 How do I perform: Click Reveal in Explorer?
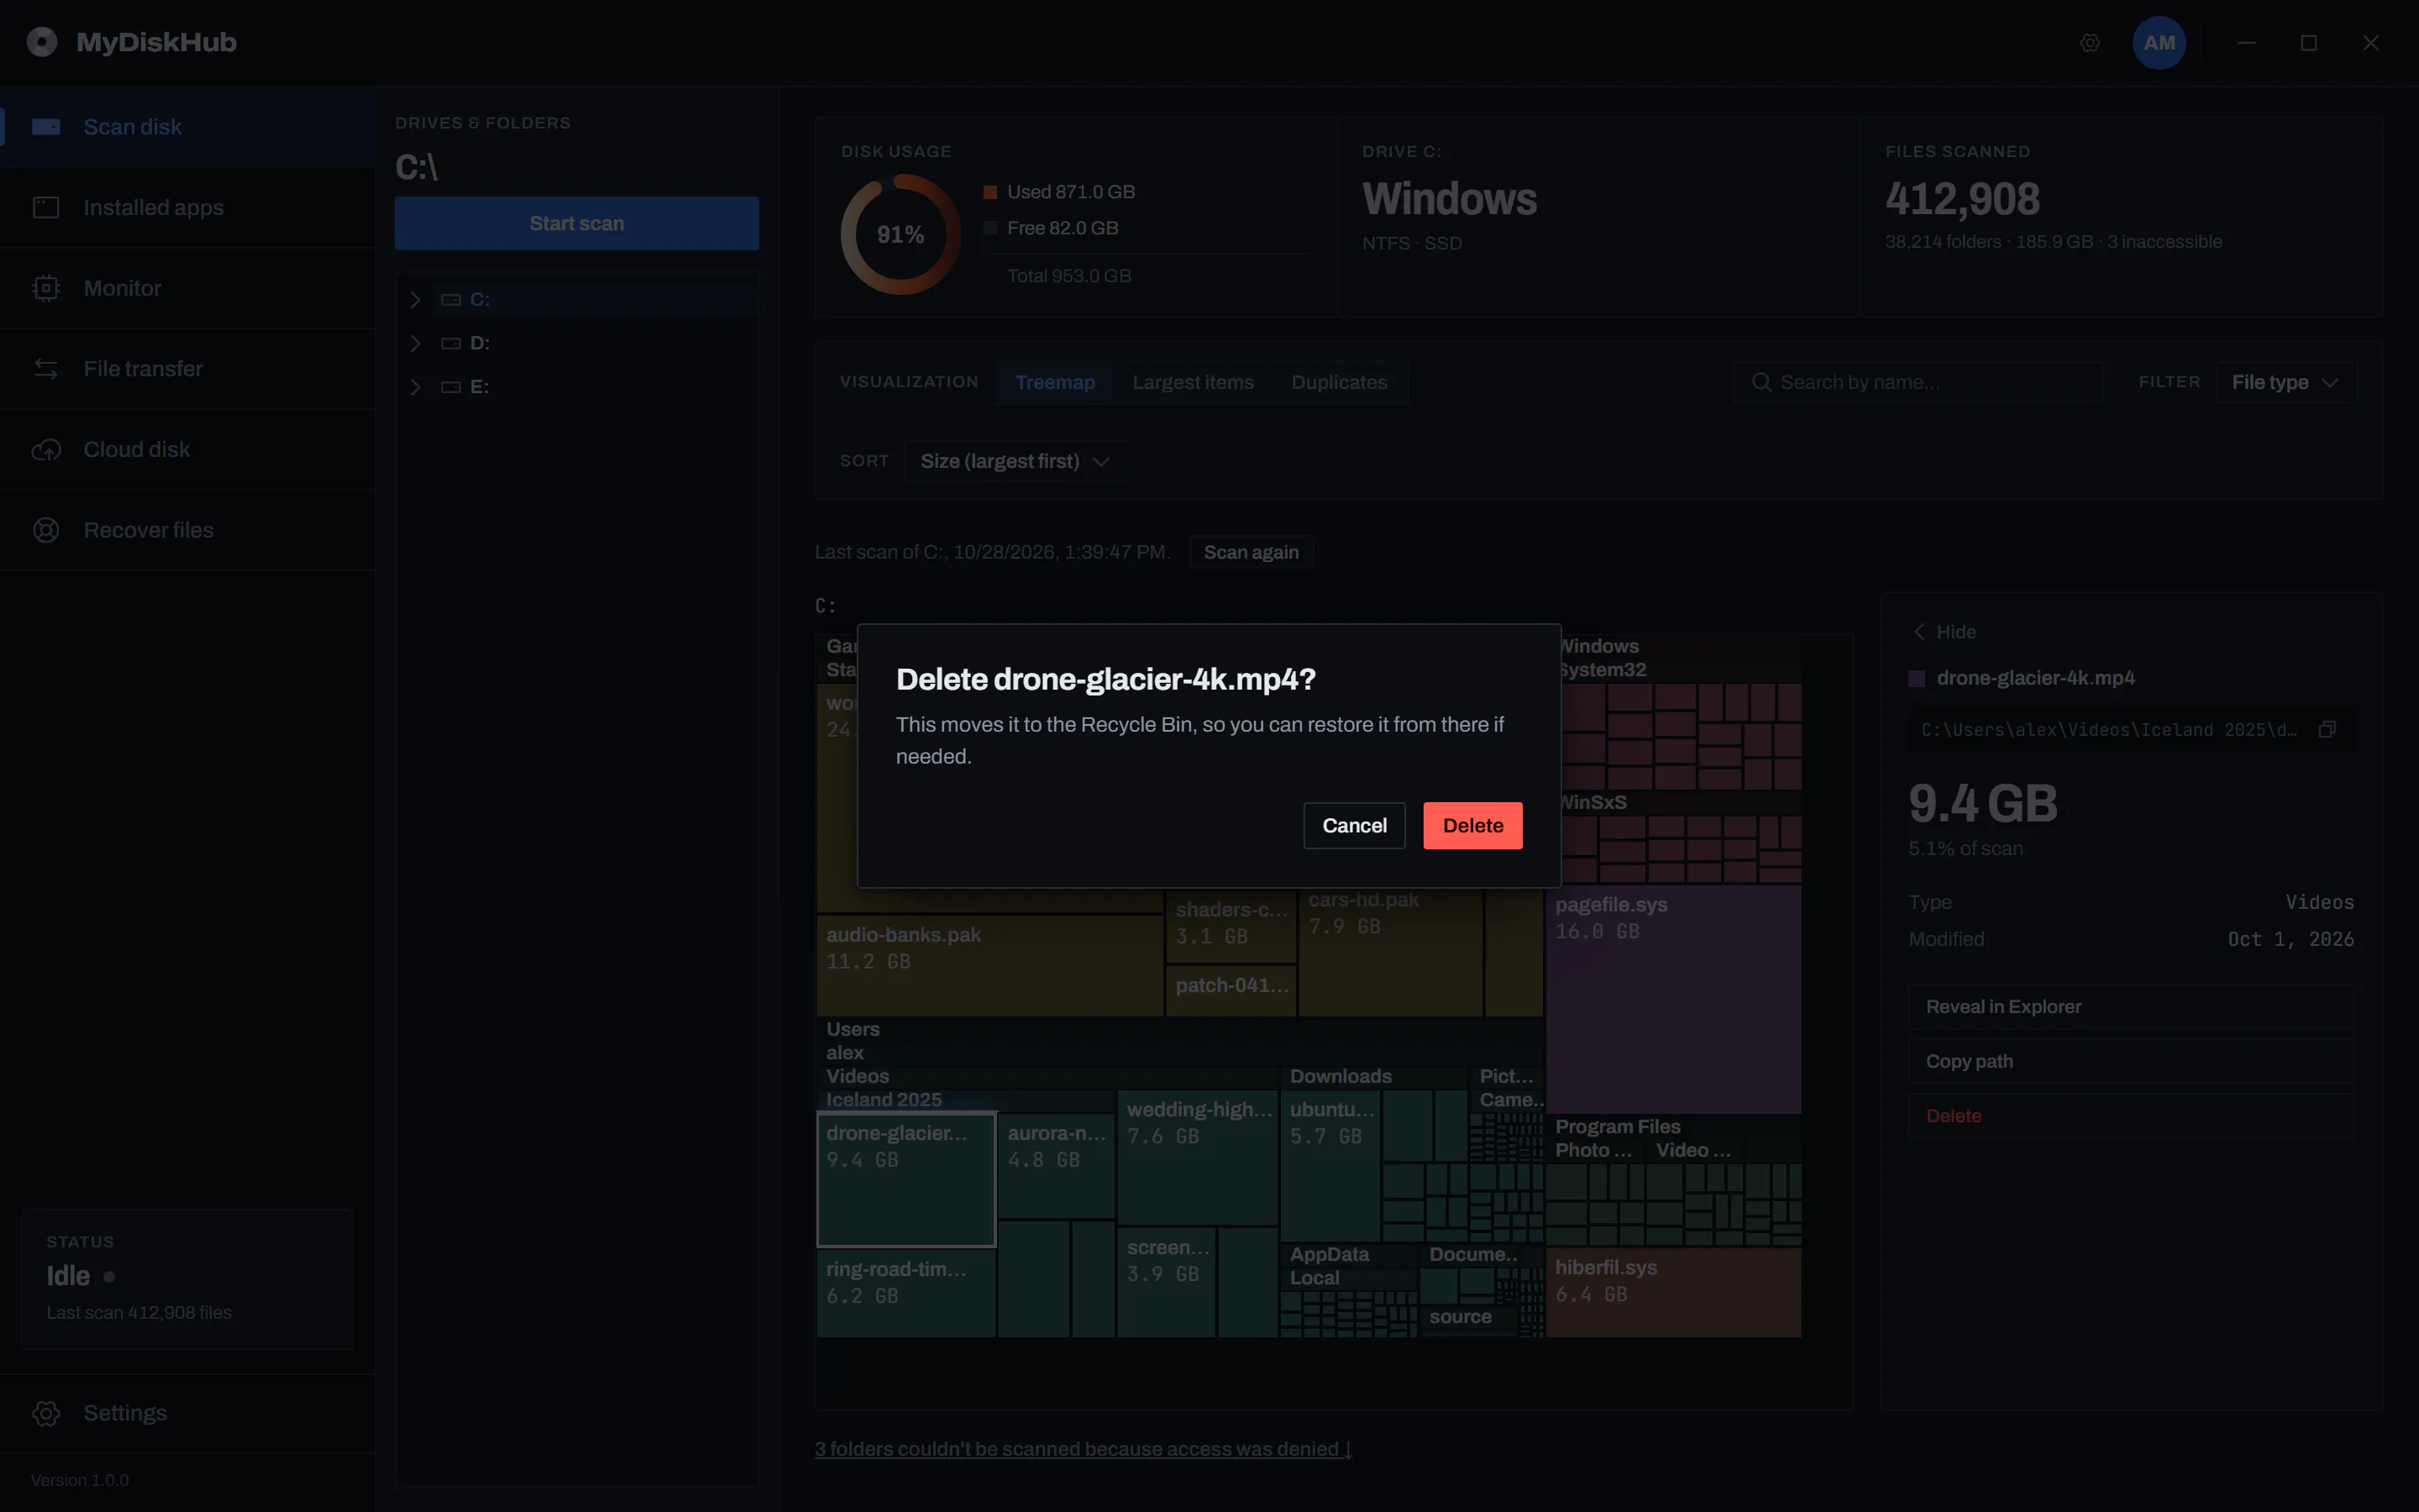click(x=2130, y=1007)
